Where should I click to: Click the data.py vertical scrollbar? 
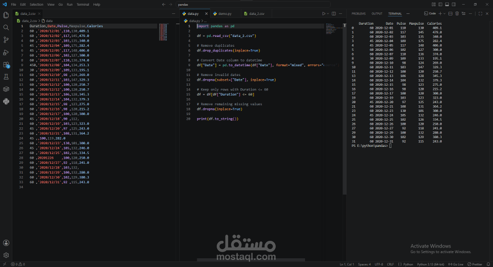click(x=345, y=108)
